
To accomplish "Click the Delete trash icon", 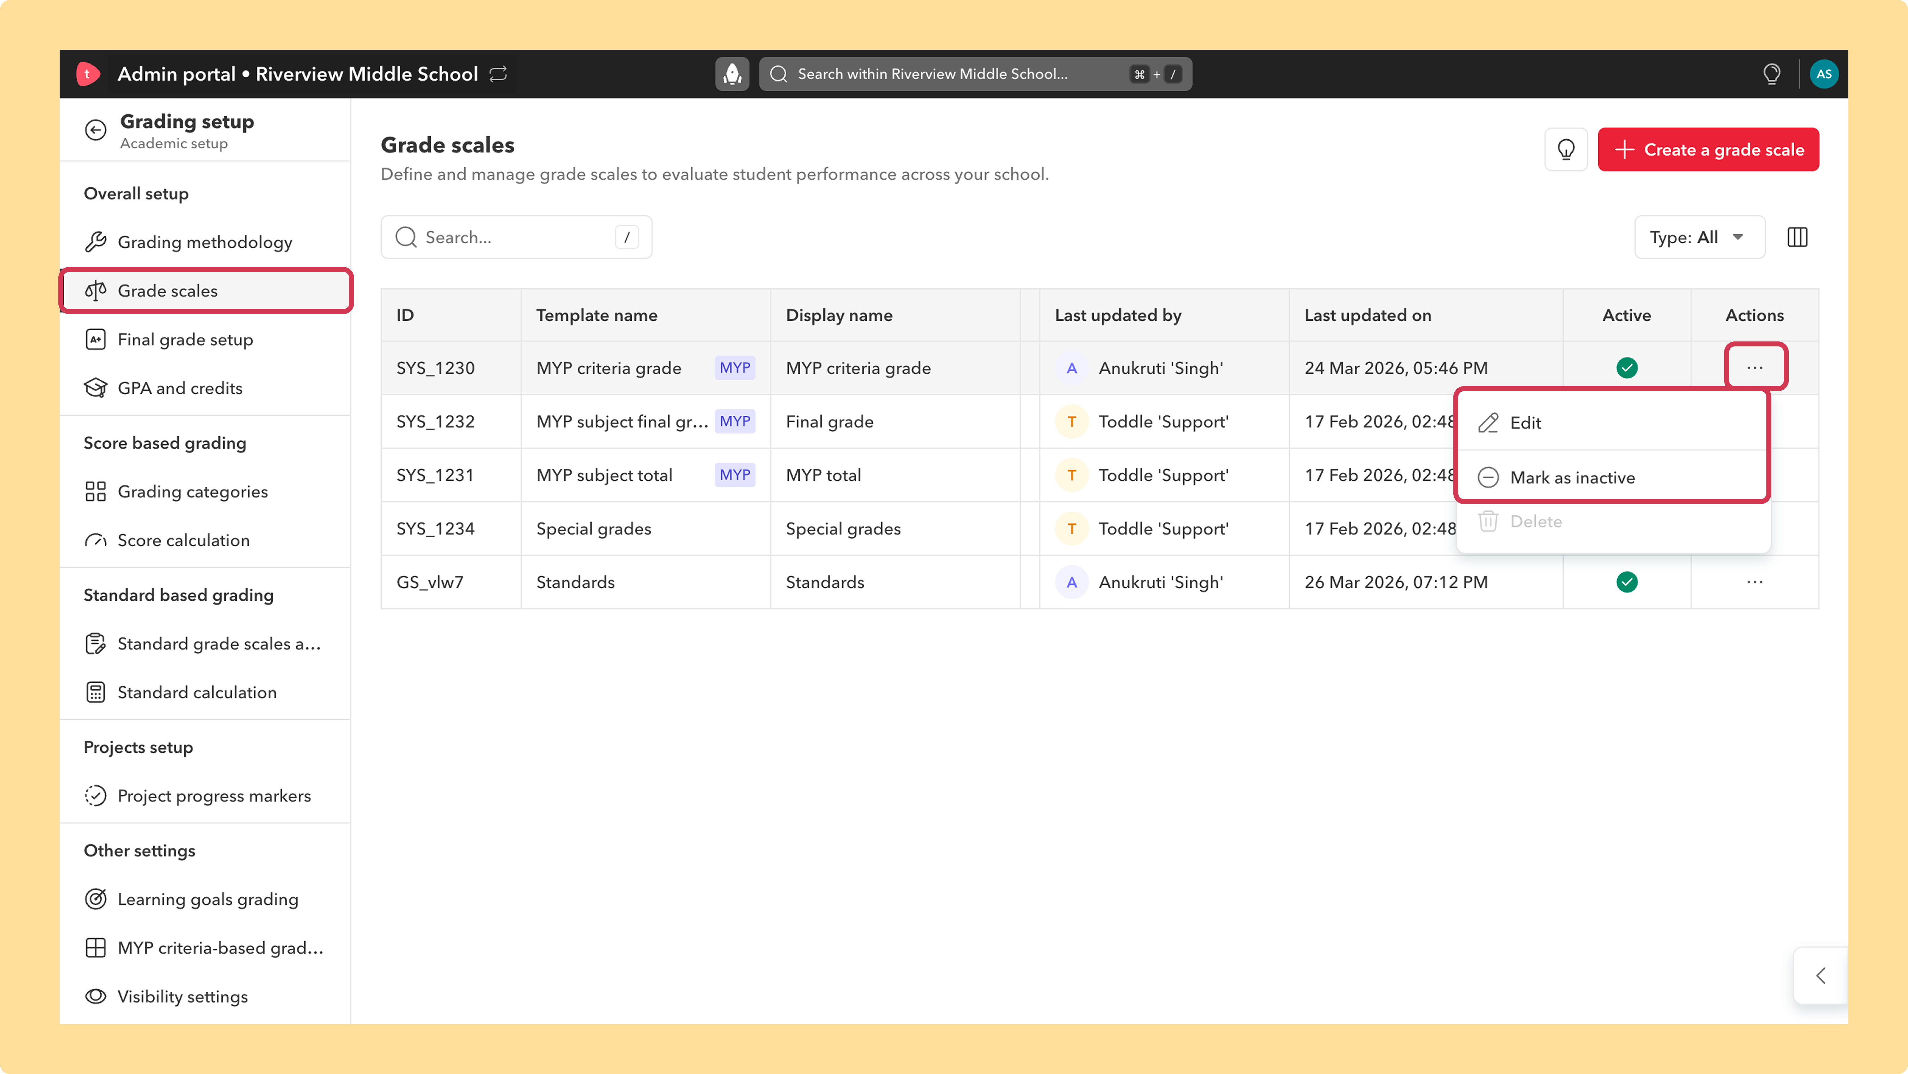I will click(1488, 521).
